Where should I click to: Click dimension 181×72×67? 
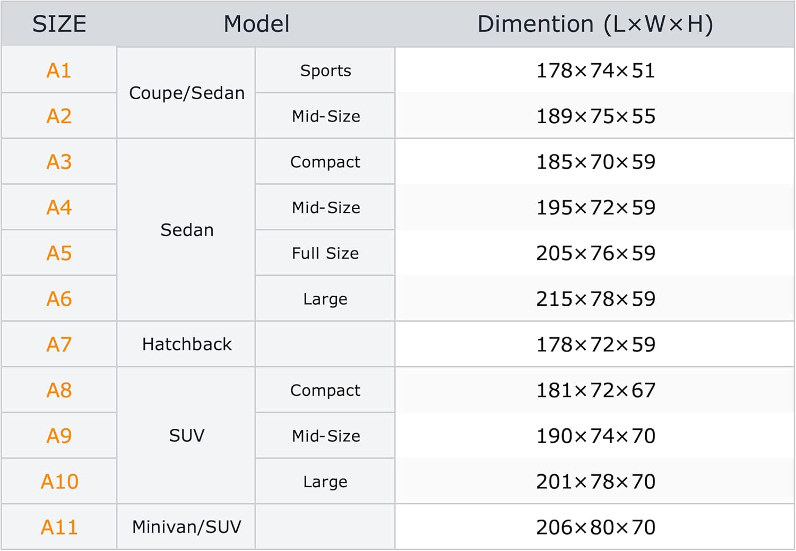[x=595, y=390]
